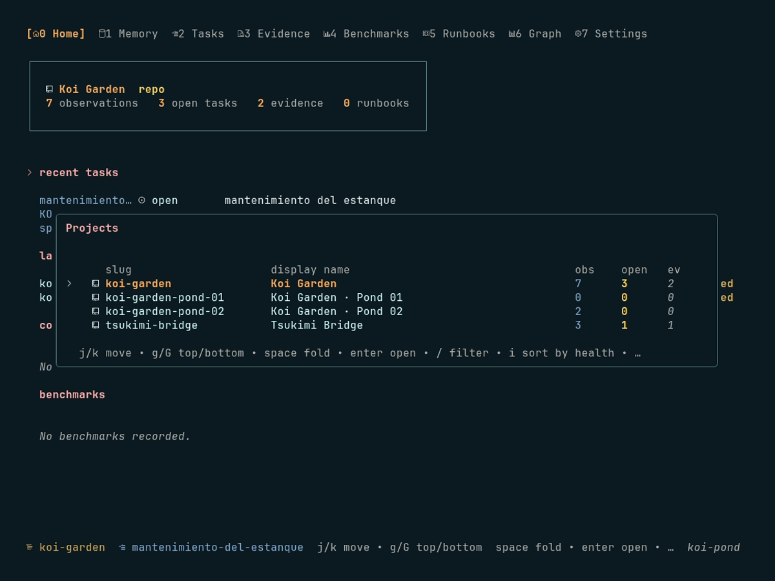Image resolution: width=775 pixels, height=581 pixels.
Task: Click the list icon beside Tasks
Action: pyautogui.click(x=175, y=34)
